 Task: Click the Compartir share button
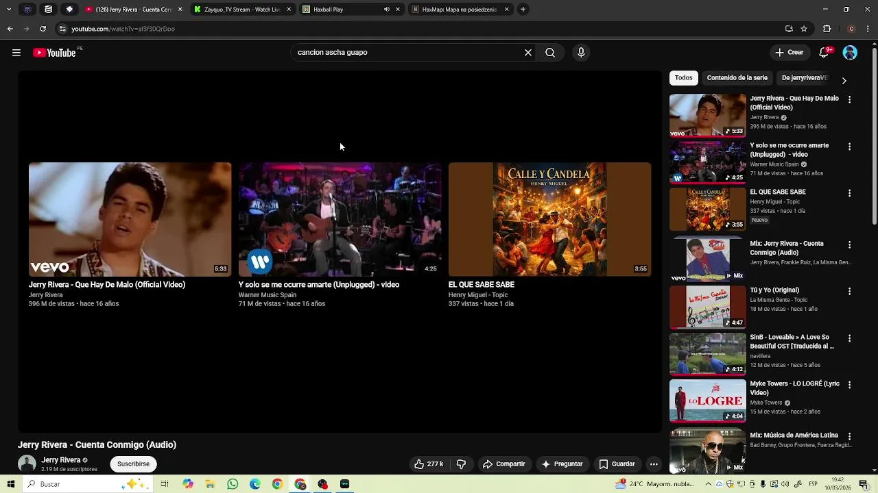click(x=503, y=464)
